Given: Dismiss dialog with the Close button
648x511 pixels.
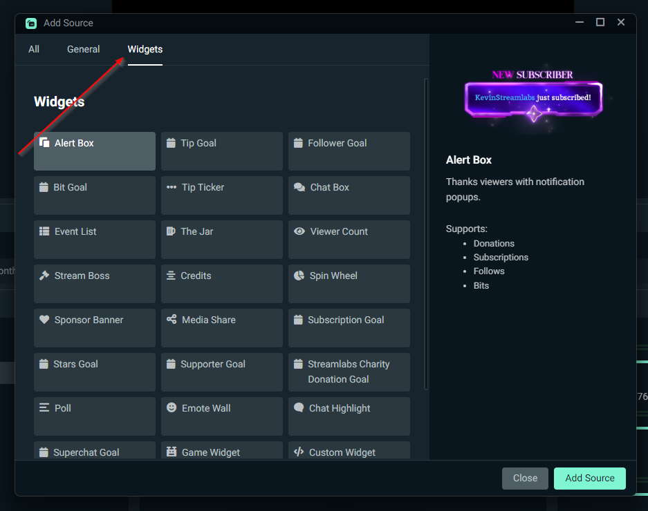Looking at the screenshot, I should (525, 478).
